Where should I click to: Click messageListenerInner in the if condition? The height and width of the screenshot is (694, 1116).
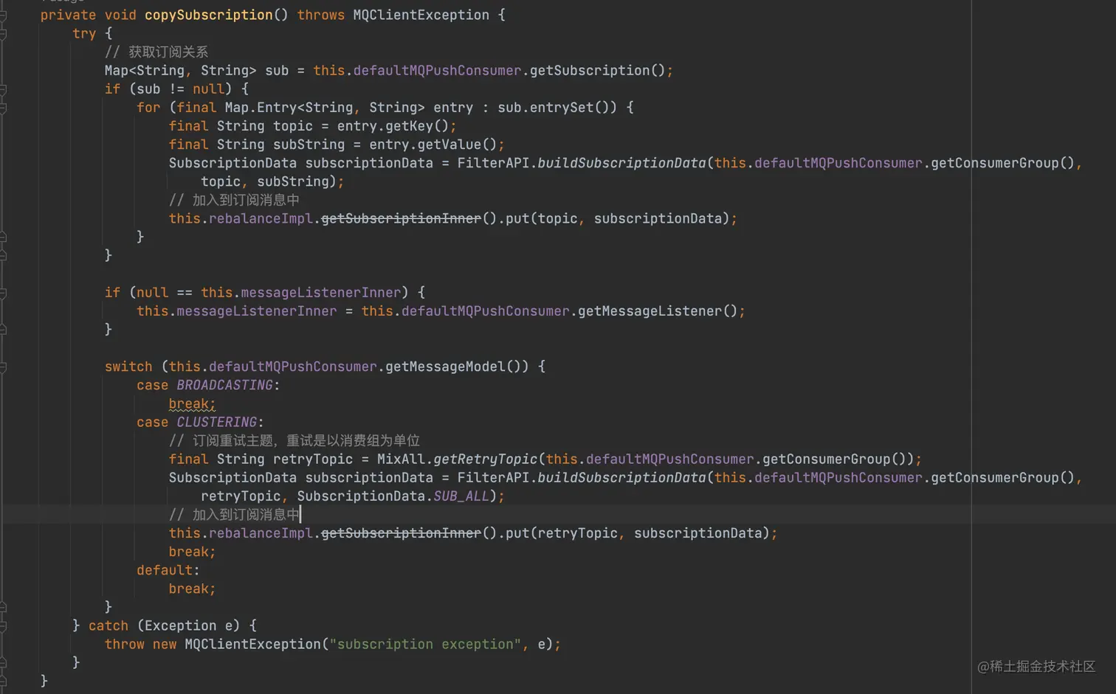tap(321, 292)
